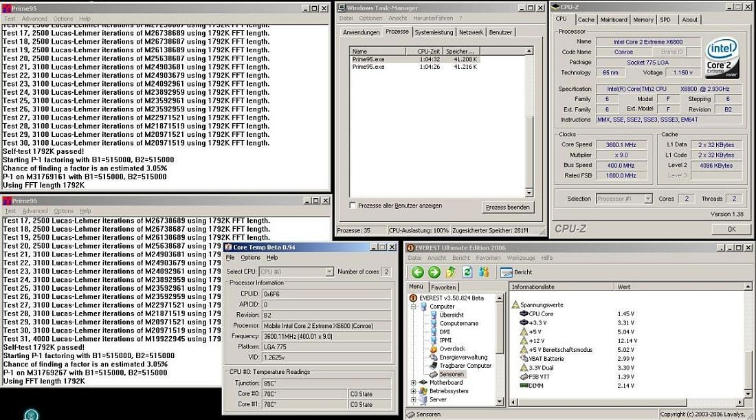Switch to Memory tab in CPU-Z
This screenshot has height=420, width=756.
[x=643, y=20]
